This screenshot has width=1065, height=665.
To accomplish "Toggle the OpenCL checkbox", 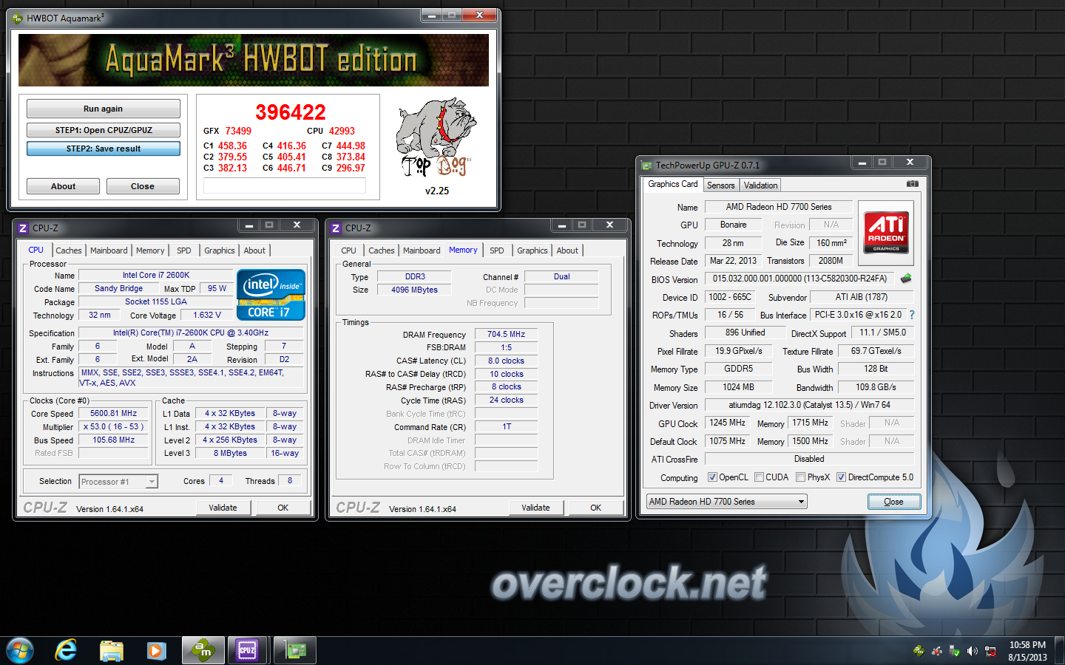I will tap(712, 477).
